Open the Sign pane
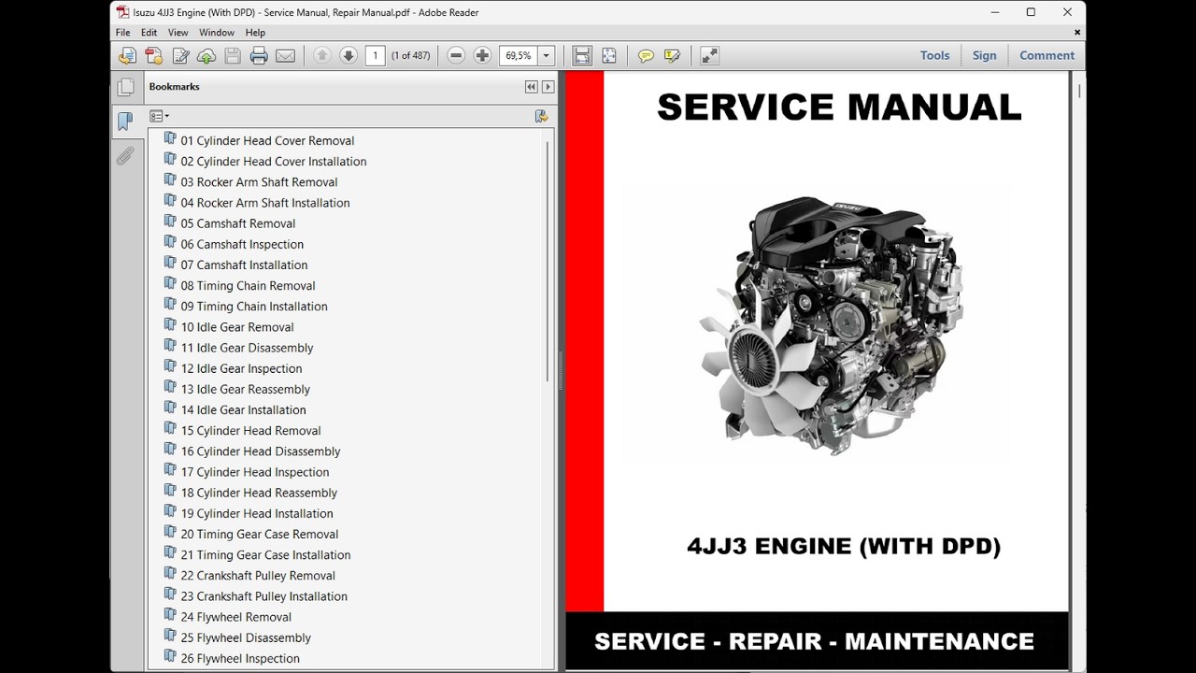This screenshot has height=673, width=1196. pos(984,55)
